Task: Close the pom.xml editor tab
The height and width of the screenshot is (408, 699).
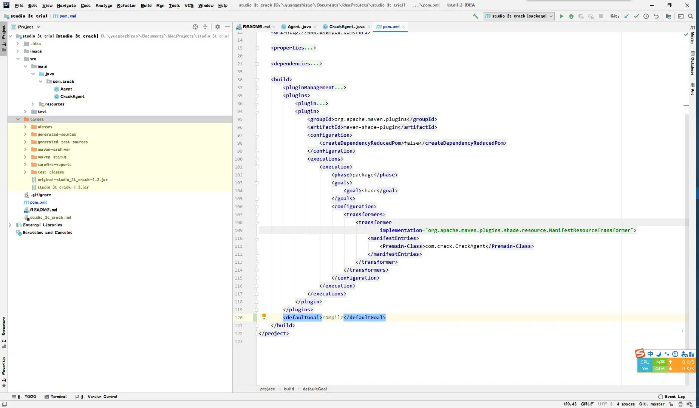Action: (x=404, y=27)
